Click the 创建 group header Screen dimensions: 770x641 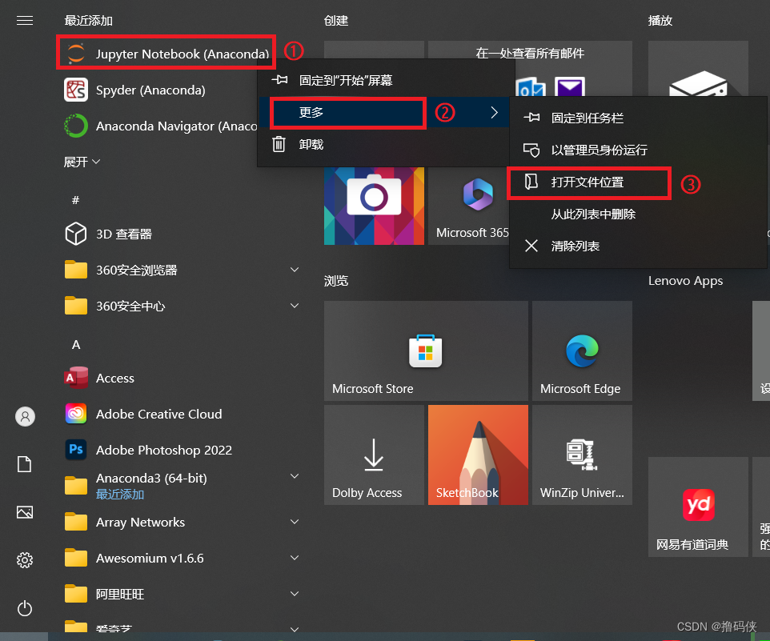pos(336,21)
